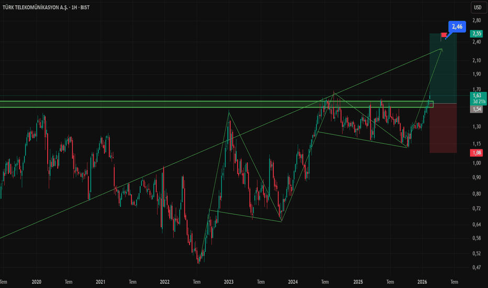Click the 2026 label on time axis
488x288 pixels.
(x=422, y=282)
